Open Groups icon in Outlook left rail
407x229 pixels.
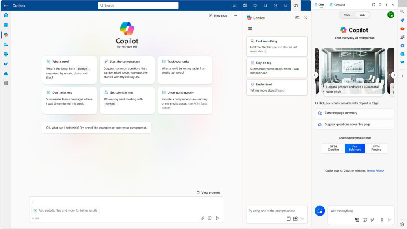click(x=6, y=54)
